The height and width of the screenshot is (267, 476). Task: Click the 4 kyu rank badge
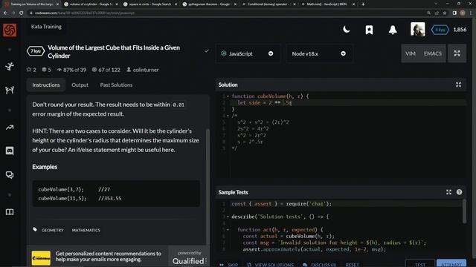point(440,30)
